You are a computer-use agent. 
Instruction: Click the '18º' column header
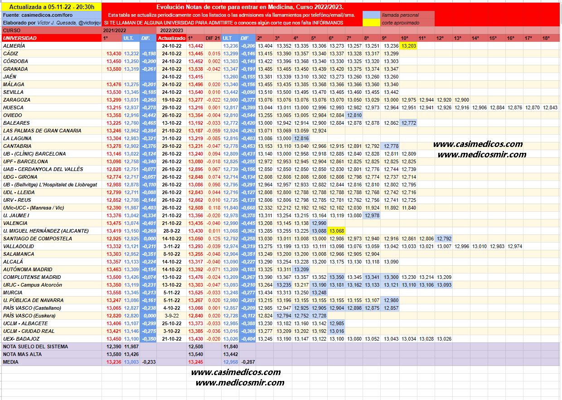(x=550, y=38)
